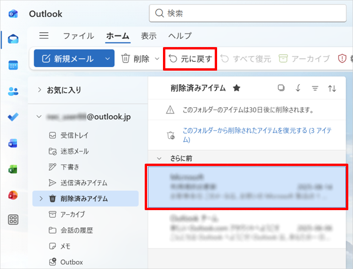
Task: Click the Outlook logo icon
Action: click(13, 14)
